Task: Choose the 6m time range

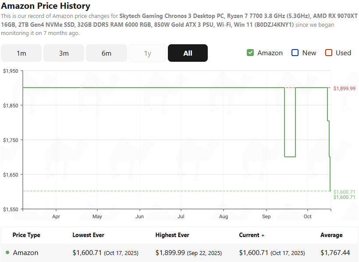Action: tap(106, 53)
